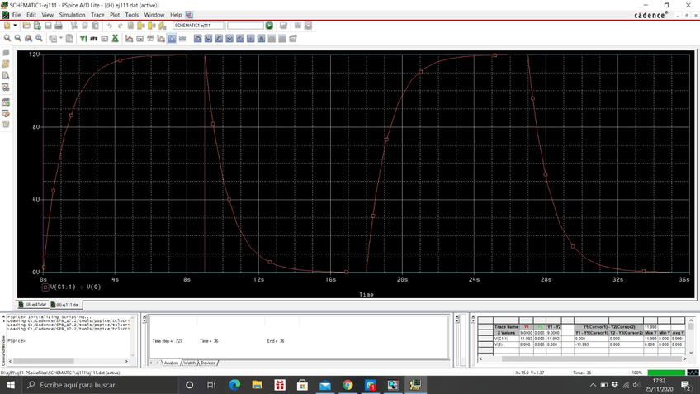Click the Undo arrow icon

pyautogui.click(x=109, y=26)
